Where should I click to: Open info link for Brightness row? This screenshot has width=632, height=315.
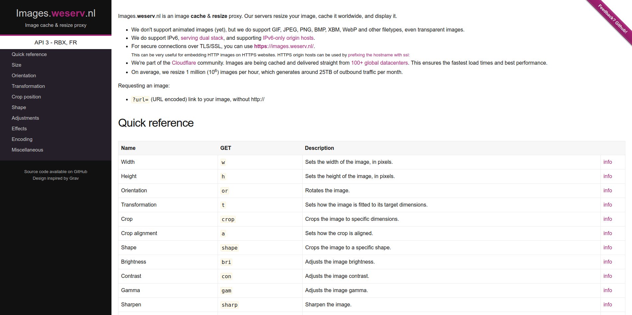tap(607, 262)
